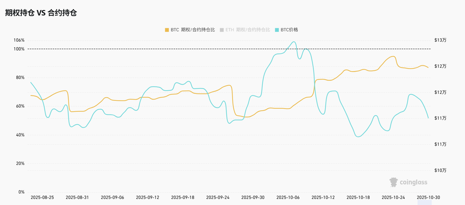Hide the BTC价格 series via legend text
The image size is (465, 205).
289,30
